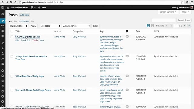
Task: Open Pages sidebar icon
Action: point(3,31)
